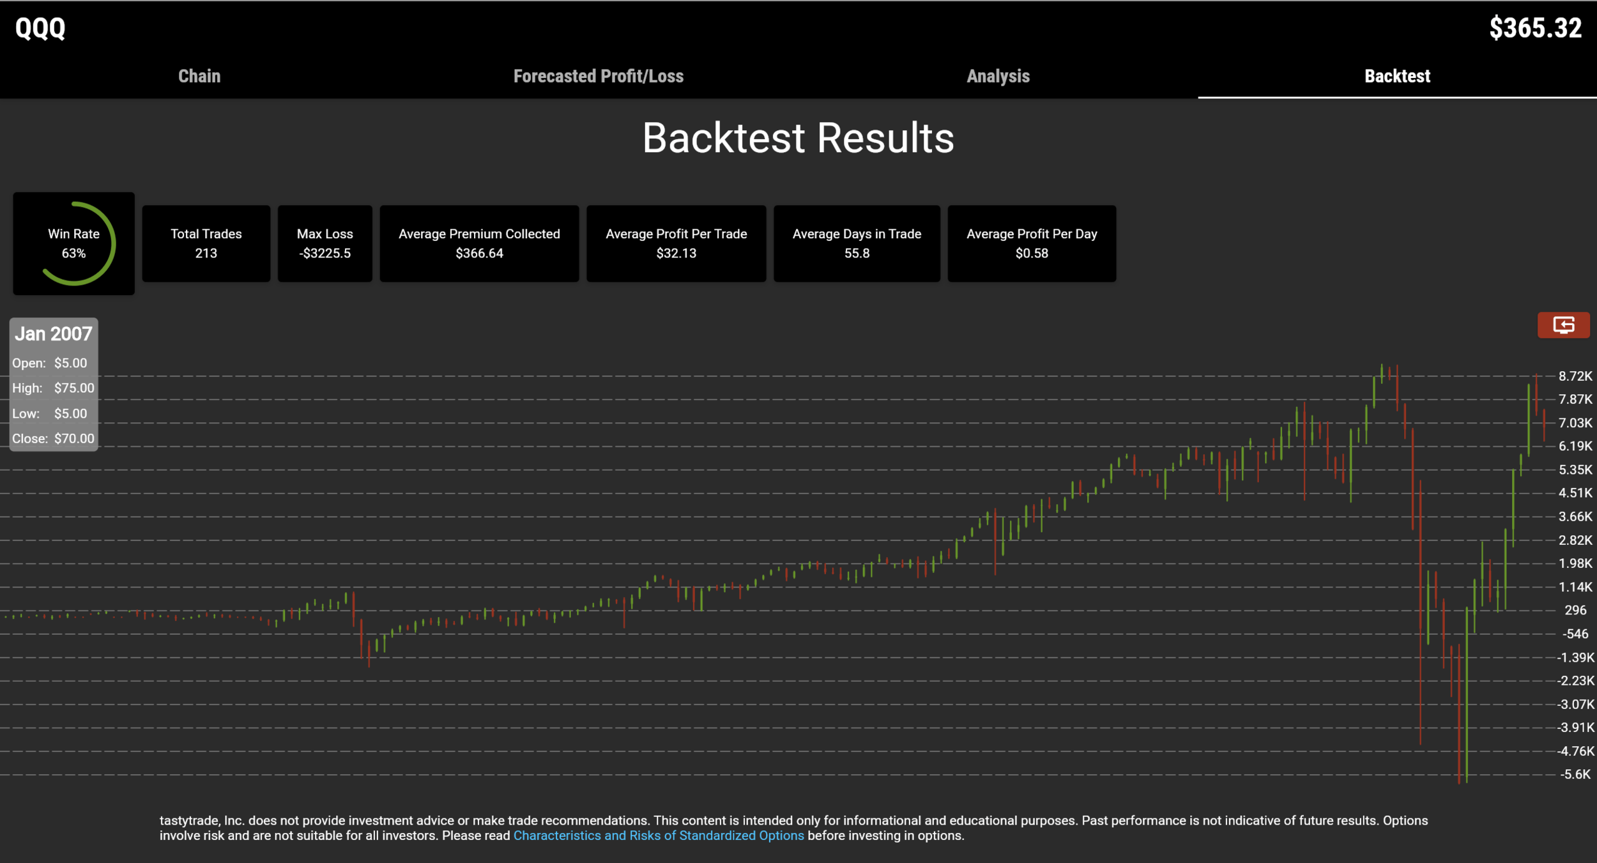Open Characteristics and Risks of Standardized Options link
Screen dimensions: 1597x863
click(x=659, y=836)
